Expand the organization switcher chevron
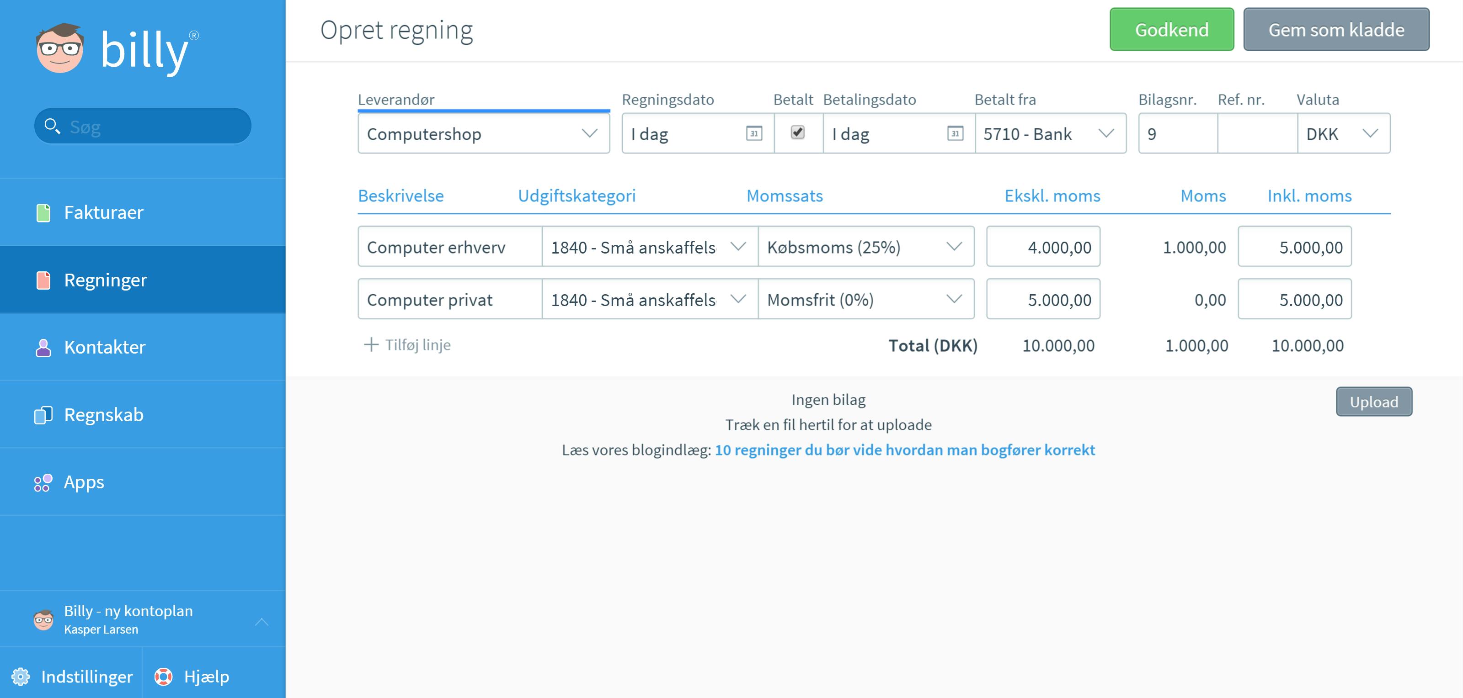 (261, 621)
